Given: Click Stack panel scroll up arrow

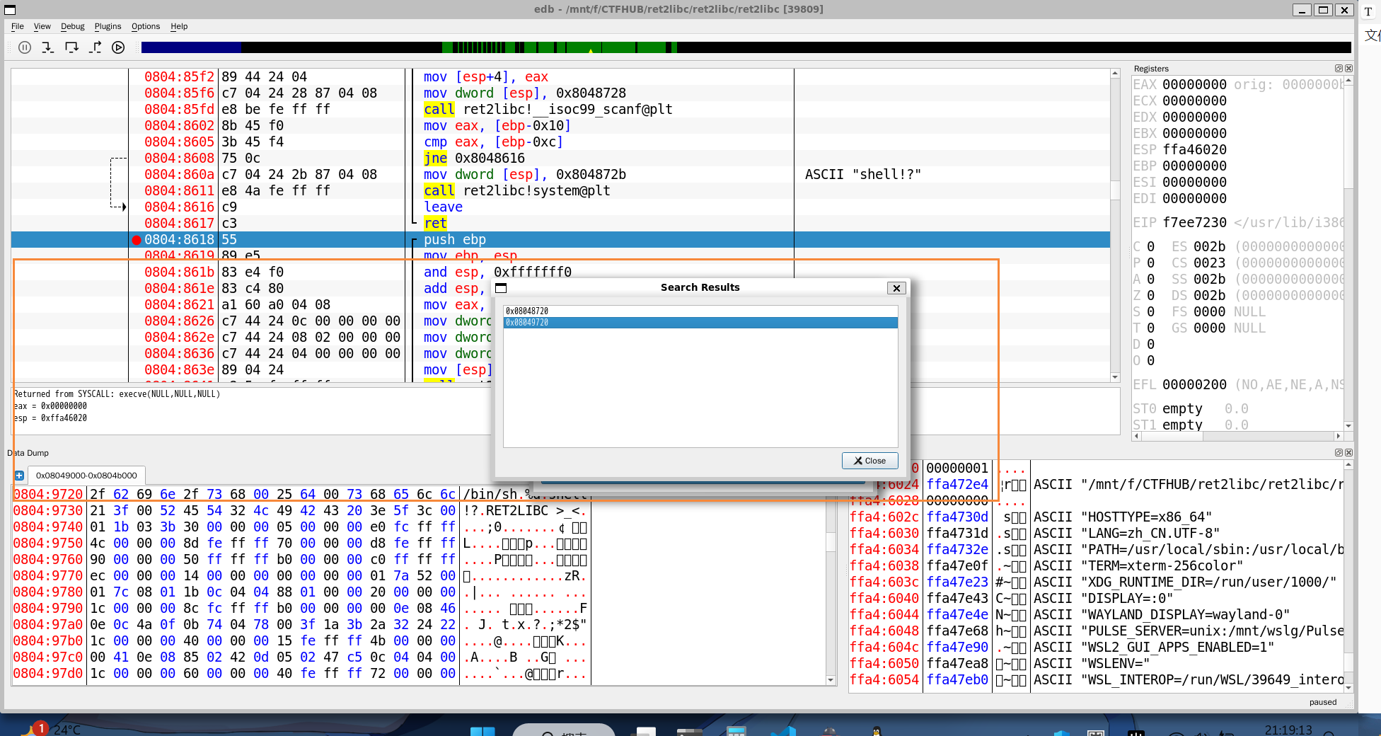Looking at the screenshot, I should [1348, 465].
